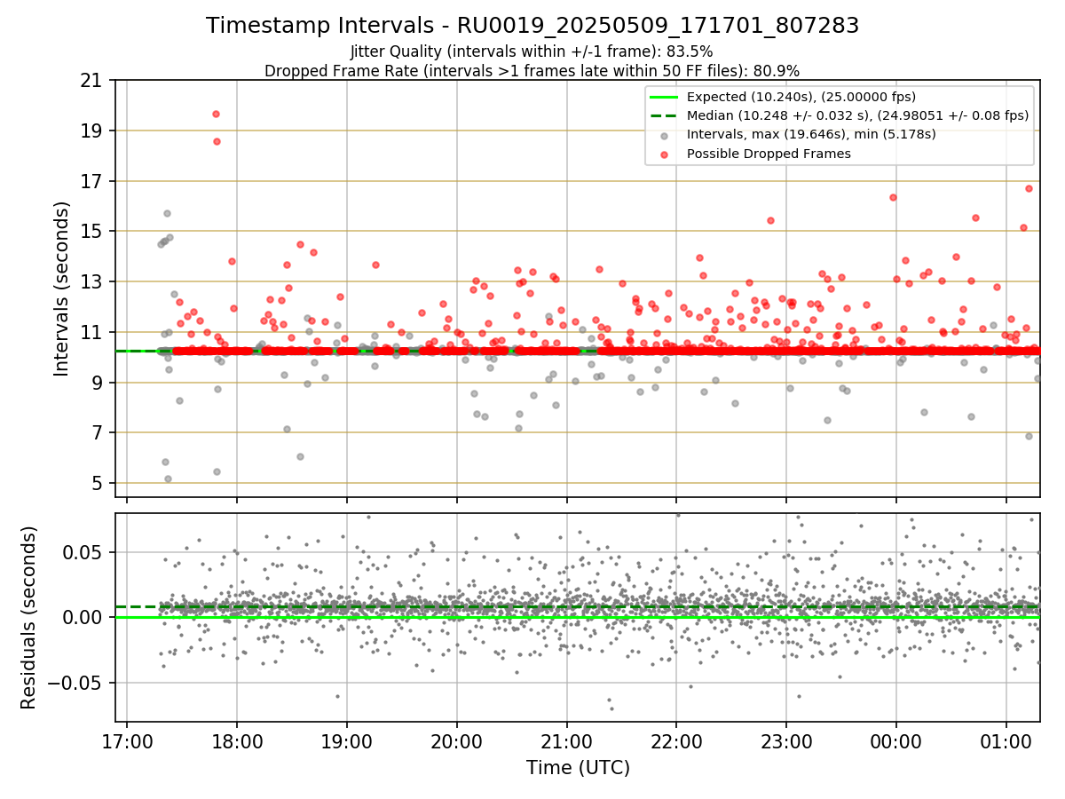Click x-axis tick label '22:00'
Screen dimensions: 1065x799
coord(676,742)
